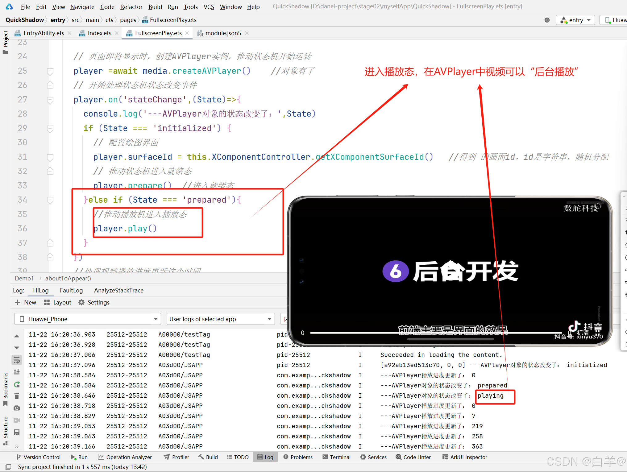
Task: Click aboutToAppear() in the structure breadcrumb
Action: pos(68,278)
